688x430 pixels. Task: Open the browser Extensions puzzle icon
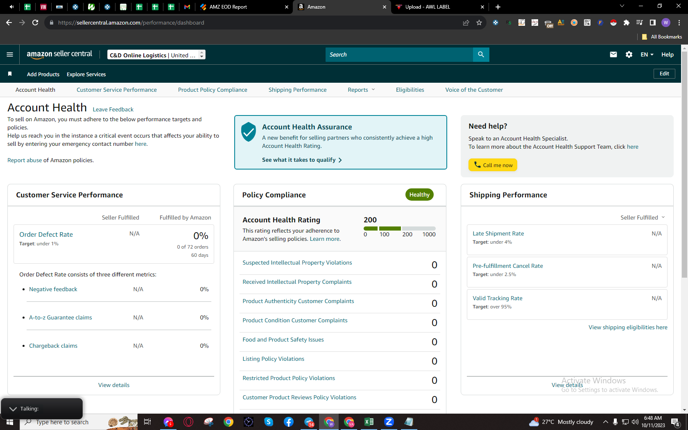click(x=627, y=23)
